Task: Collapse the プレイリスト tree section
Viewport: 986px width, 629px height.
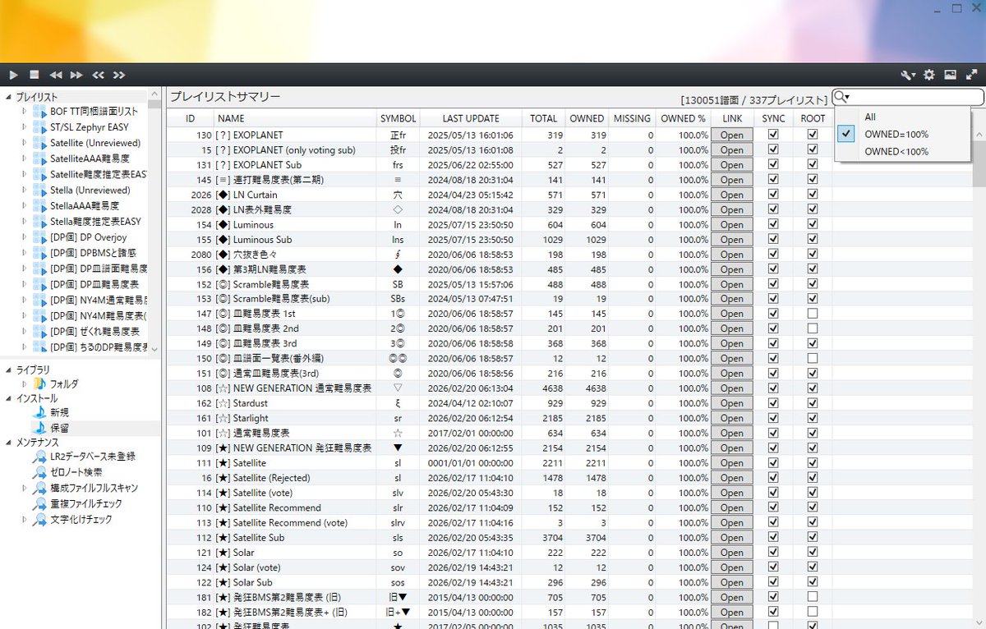Action: 9,97
